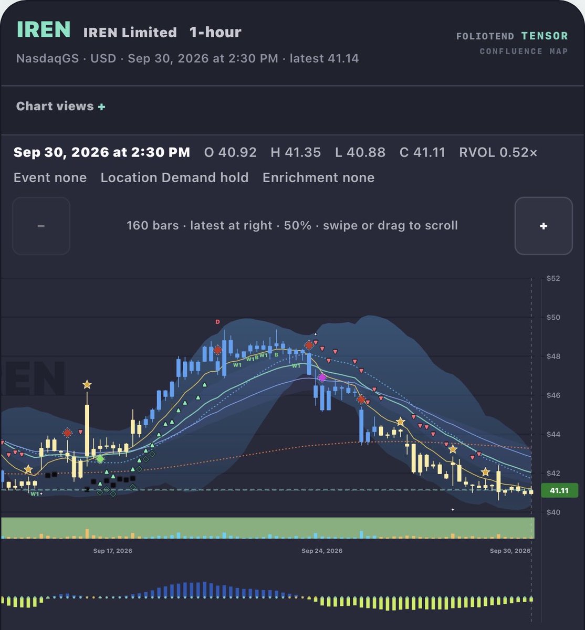Click the C 41.11 close value
The height and width of the screenshot is (630, 585).
click(x=422, y=153)
